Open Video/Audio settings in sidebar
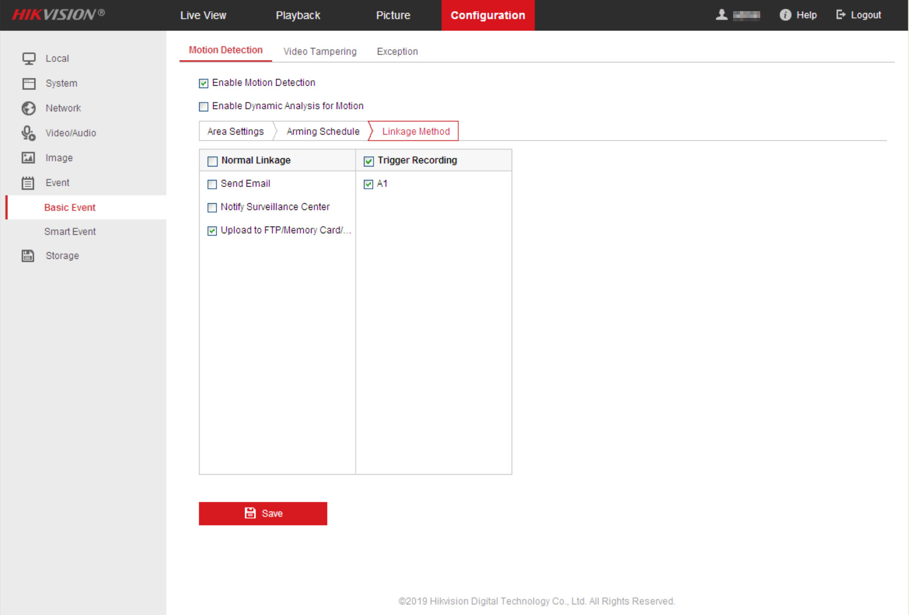The image size is (909, 615). tap(71, 133)
